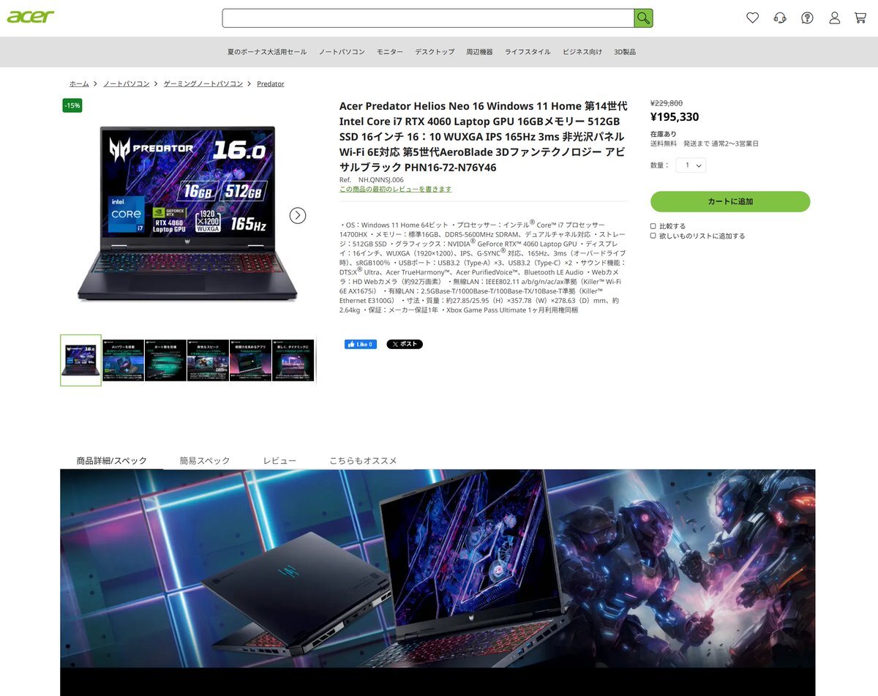Select the first product thumbnail
Screen dimensions: 878x696
80,360
